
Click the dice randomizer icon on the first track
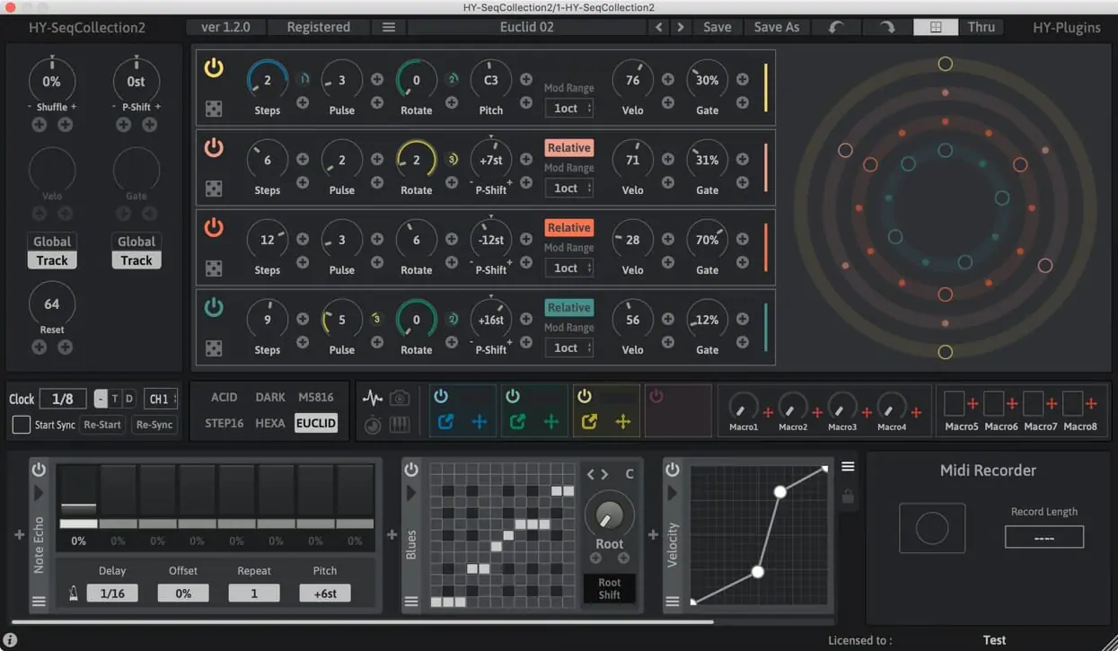[214, 109]
